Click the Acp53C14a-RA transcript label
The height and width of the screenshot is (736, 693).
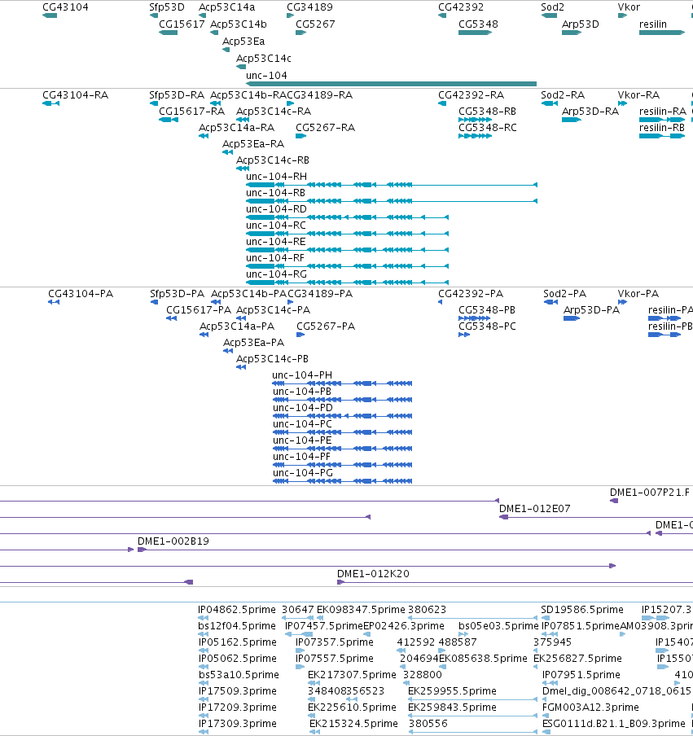click(237, 128)
